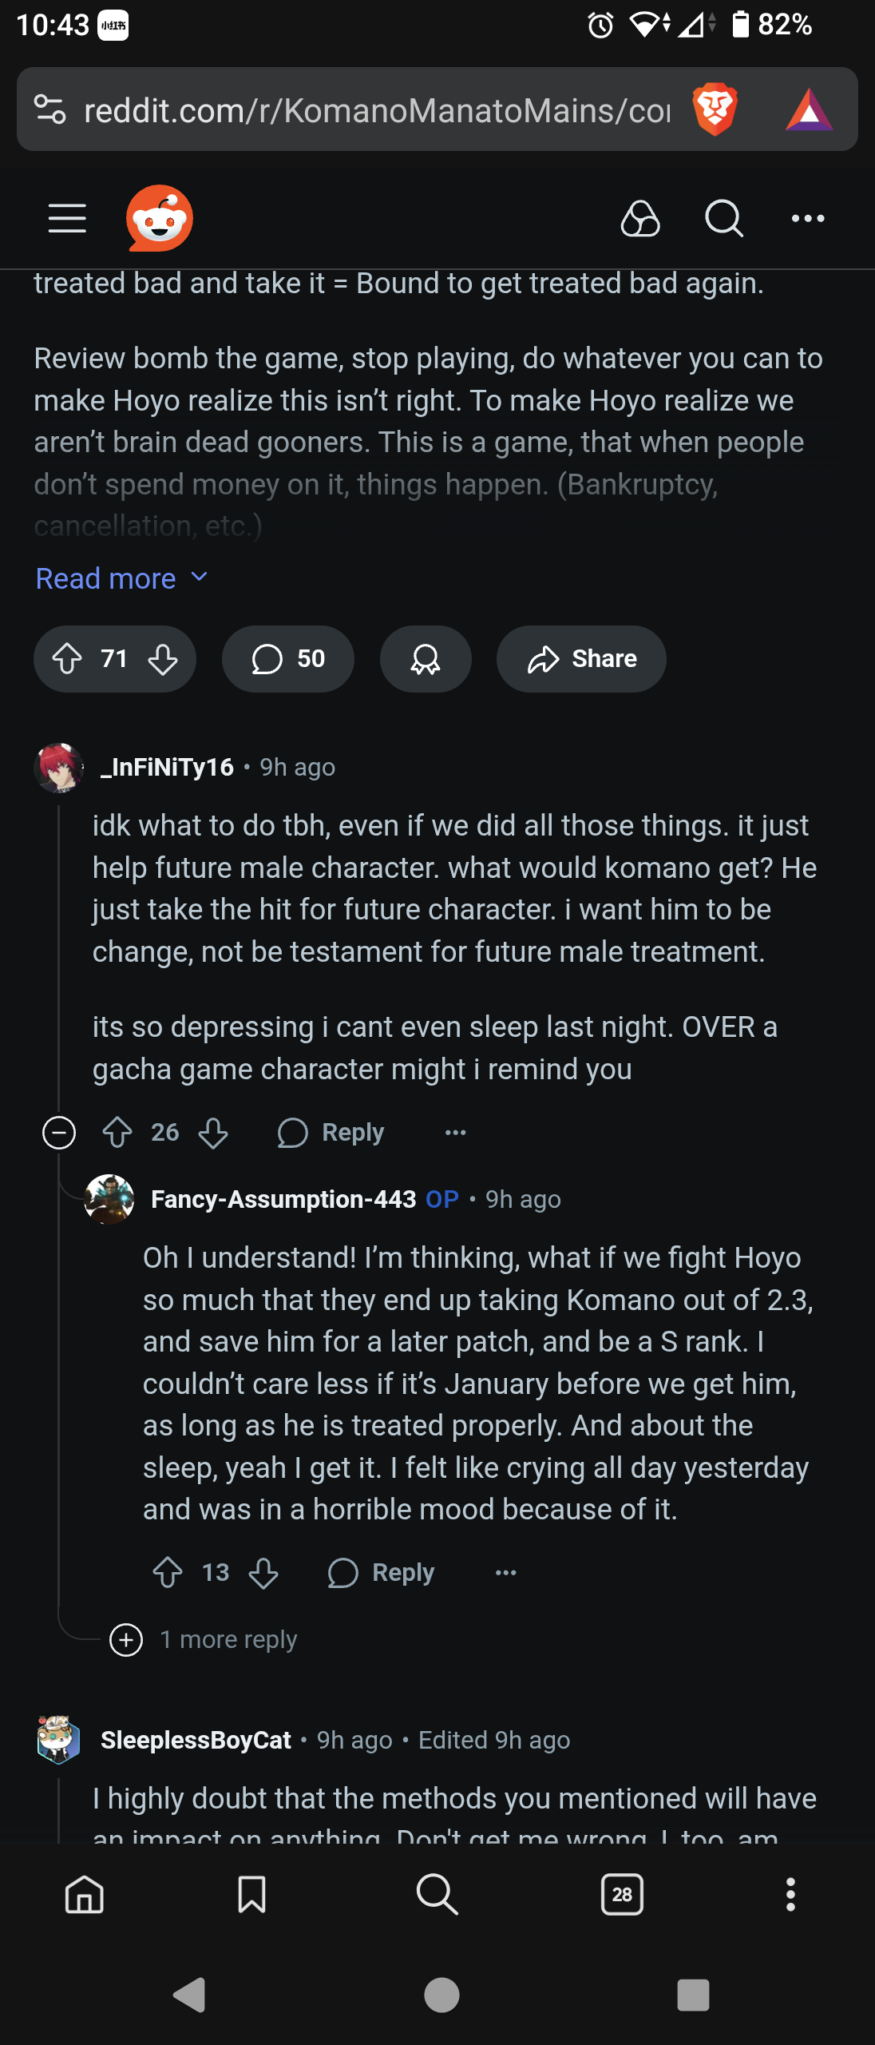Open options menu on _InFiNiTy16's comment

pyautogui.click(x=455, y=1133)
